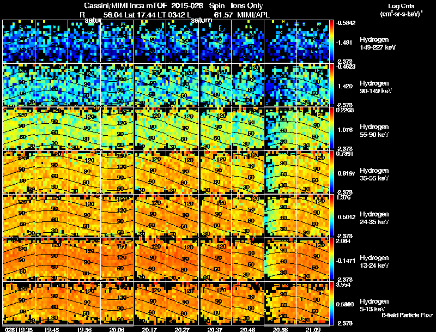Click the color bar for Hydrogen 35-55 keV
The width and height of the screenshot is (436, 332).
click(x=331, y=172)
